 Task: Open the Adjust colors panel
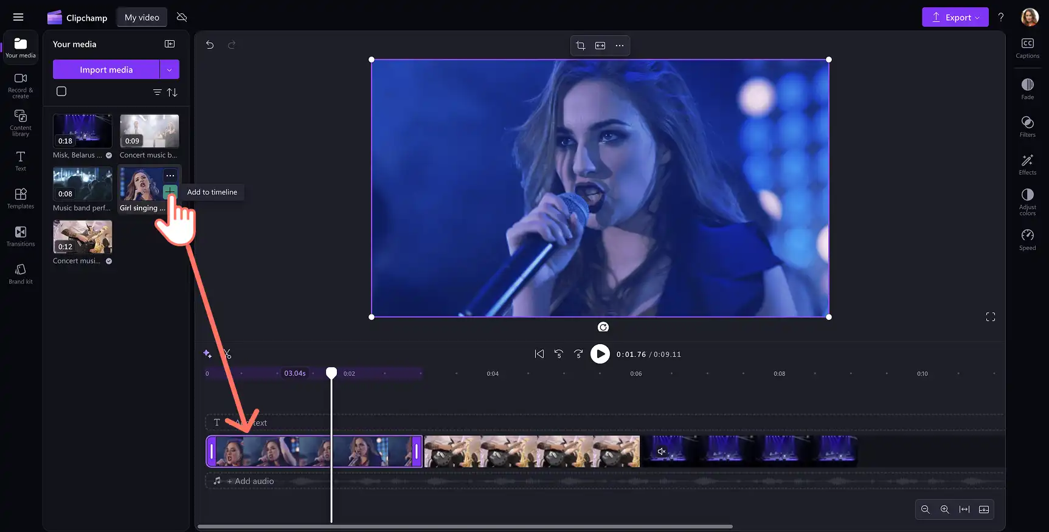[1027, 202]
